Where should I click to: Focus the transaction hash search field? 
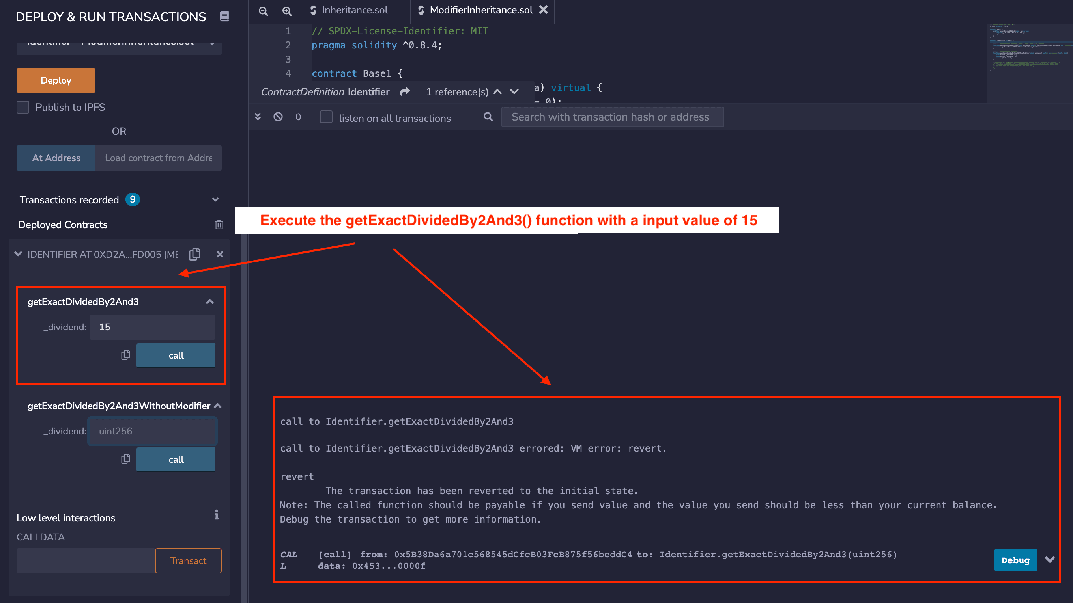tap(612, 117)
